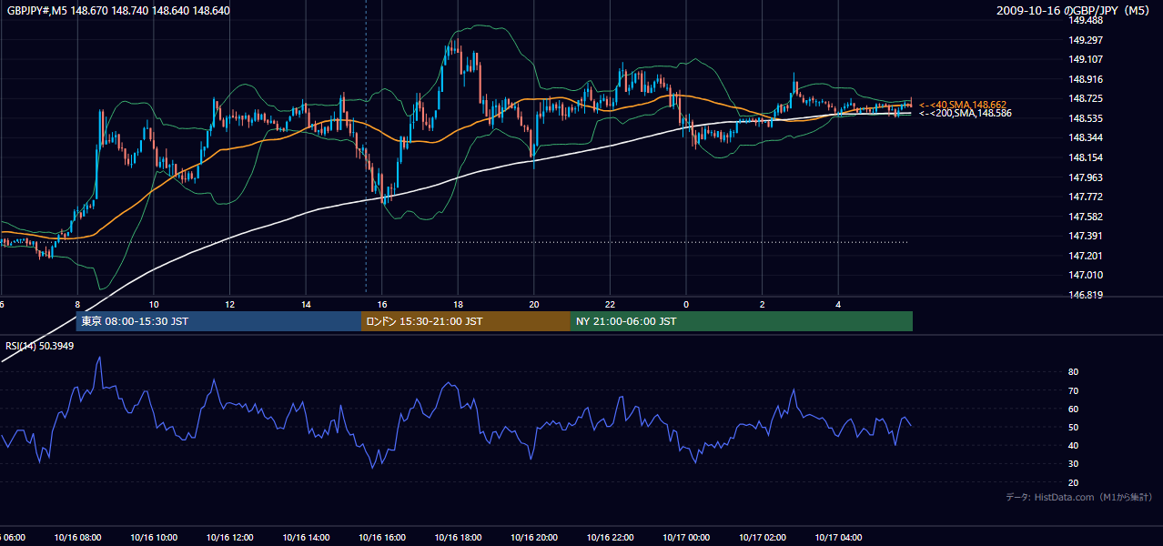Click RSI axis level 20
Screen dimensions: 1163x546
1074,483
